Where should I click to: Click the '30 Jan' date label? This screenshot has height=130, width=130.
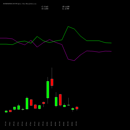(x=43, y=124)
